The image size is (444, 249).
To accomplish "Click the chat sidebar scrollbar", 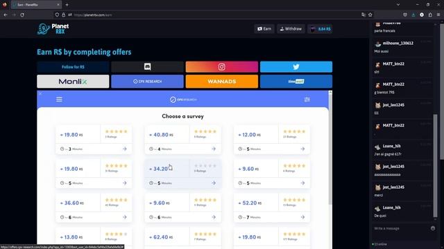I will coord(435,167).
